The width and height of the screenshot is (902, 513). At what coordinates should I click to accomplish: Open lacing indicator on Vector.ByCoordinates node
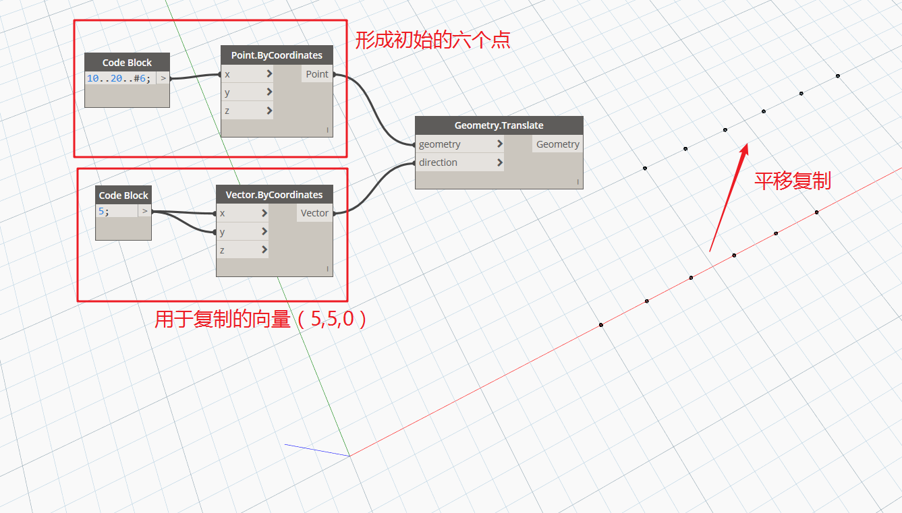[327, 269]
